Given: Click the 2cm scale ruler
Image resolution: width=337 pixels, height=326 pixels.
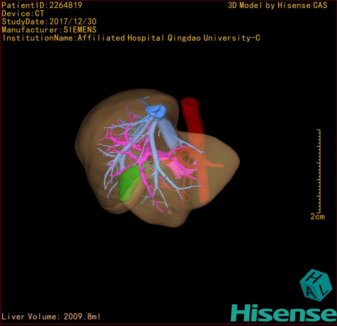Looking at the screenshot, I should (319, 171).
